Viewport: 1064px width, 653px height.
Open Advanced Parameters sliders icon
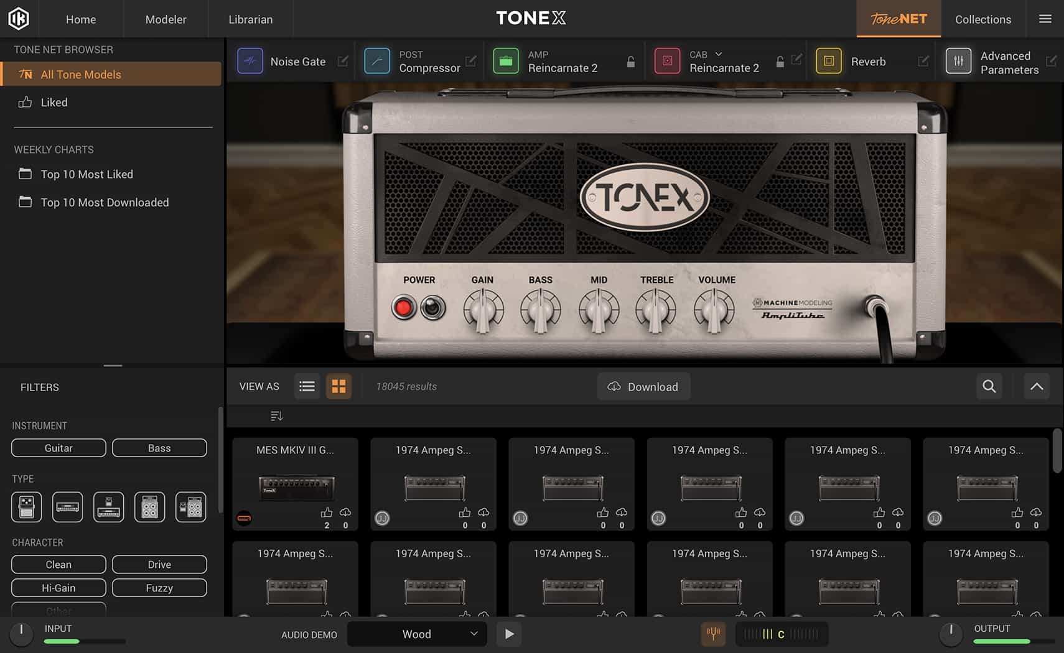pyautogui.click(x=958, y=61)
